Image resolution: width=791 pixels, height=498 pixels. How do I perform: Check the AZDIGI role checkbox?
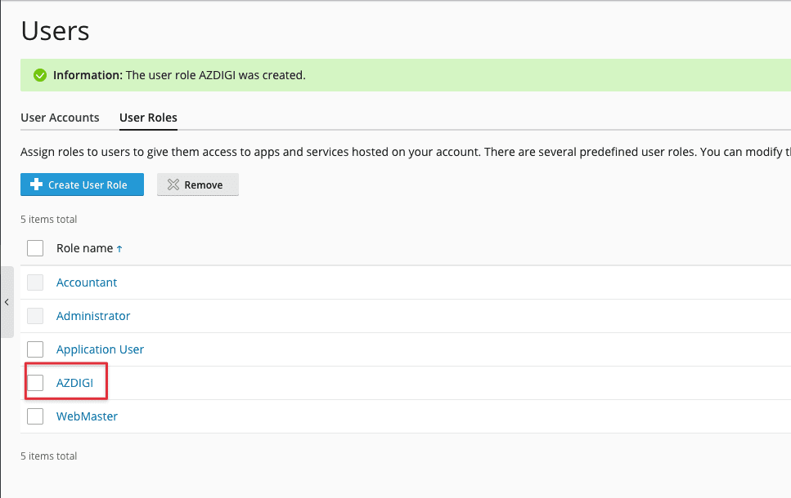coord(35,383)
